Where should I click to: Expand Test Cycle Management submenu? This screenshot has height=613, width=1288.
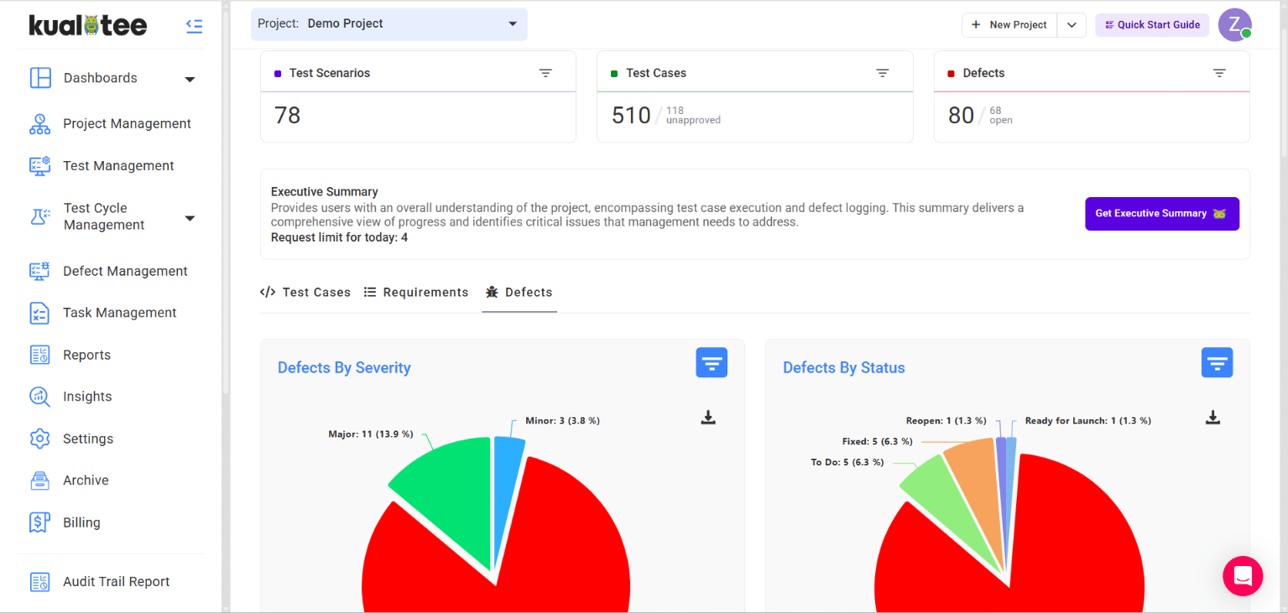(x=190, y=218)
